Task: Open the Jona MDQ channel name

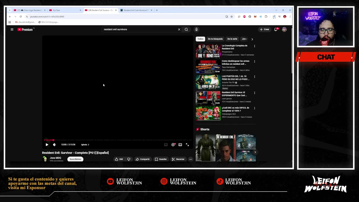Action: tap(55, 158)
